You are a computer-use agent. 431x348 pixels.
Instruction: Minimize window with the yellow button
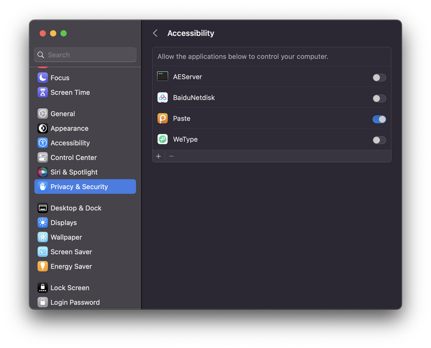53,33
